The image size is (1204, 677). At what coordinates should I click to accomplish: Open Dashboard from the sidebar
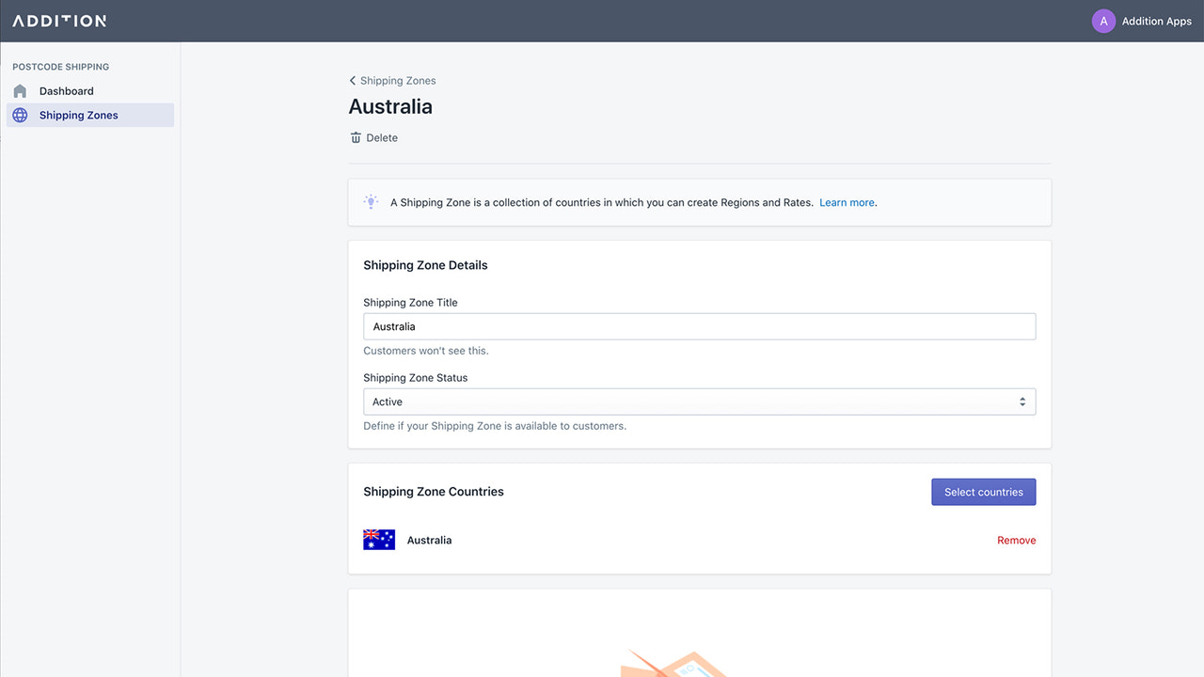click(66, 90)
